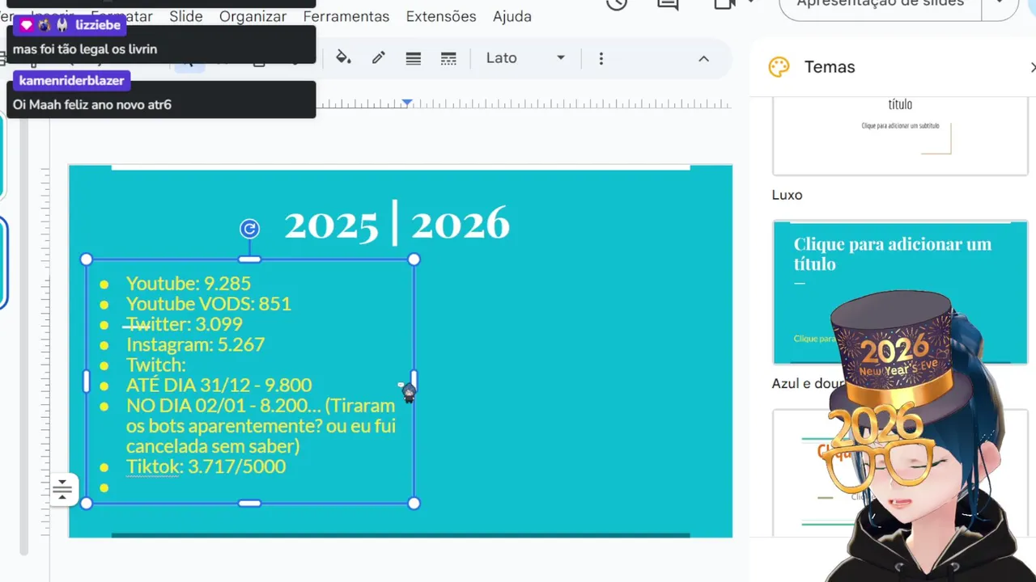Viewport: 1036px width, 582px height.
Task: Click the Youtube VODS: 851 bullet line
Action: pyautogui.click(x=208, y=304)
